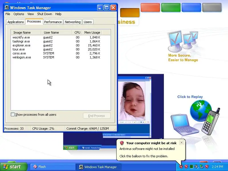This screenshot has height=171, width=228.
Task: Switch to the Users tab
Action: (x=88, y=22)
